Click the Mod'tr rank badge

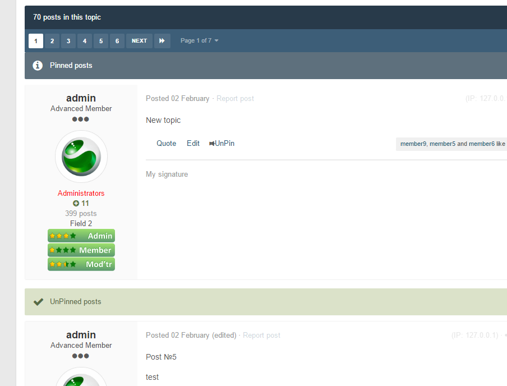(81, 264)
